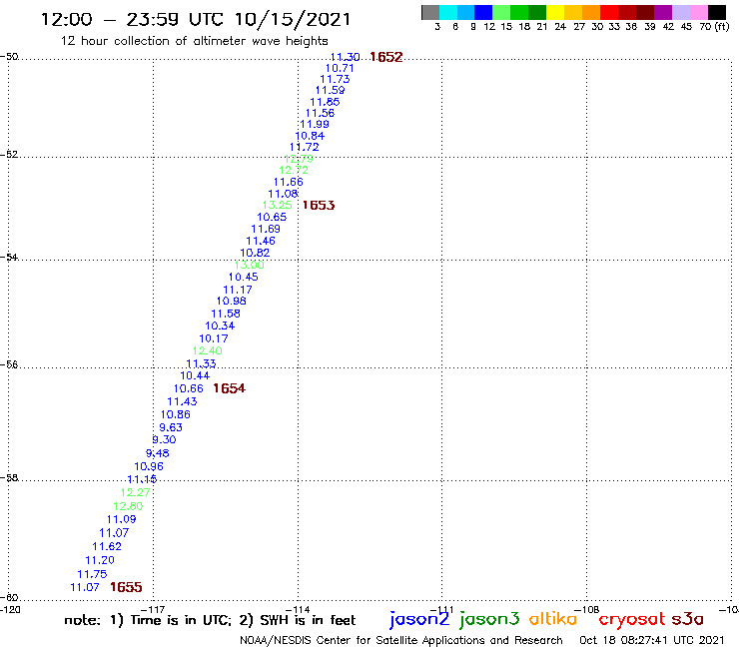Click the 70 (ft) legend scale label
The image size is (739, 649).
coord(714,26)
